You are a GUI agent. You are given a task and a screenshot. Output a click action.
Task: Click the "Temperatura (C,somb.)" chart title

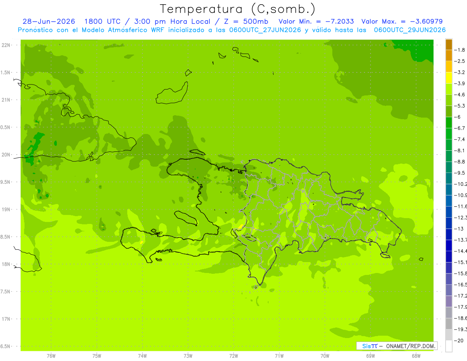pos(237,9)
